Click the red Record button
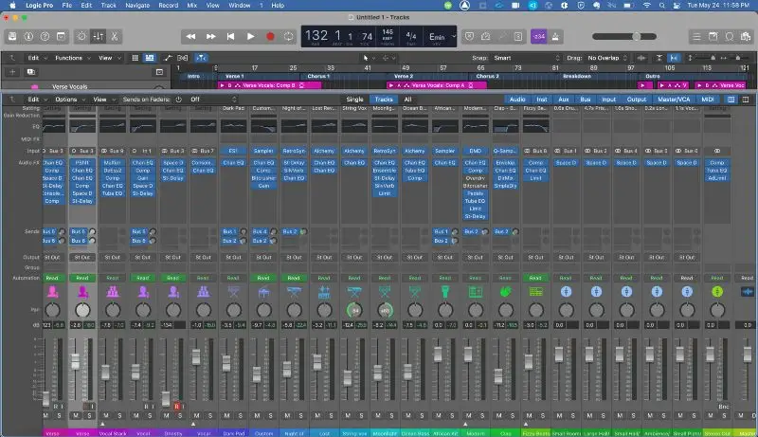The height and width of the screenshot is (437, 758). [270, 36]
